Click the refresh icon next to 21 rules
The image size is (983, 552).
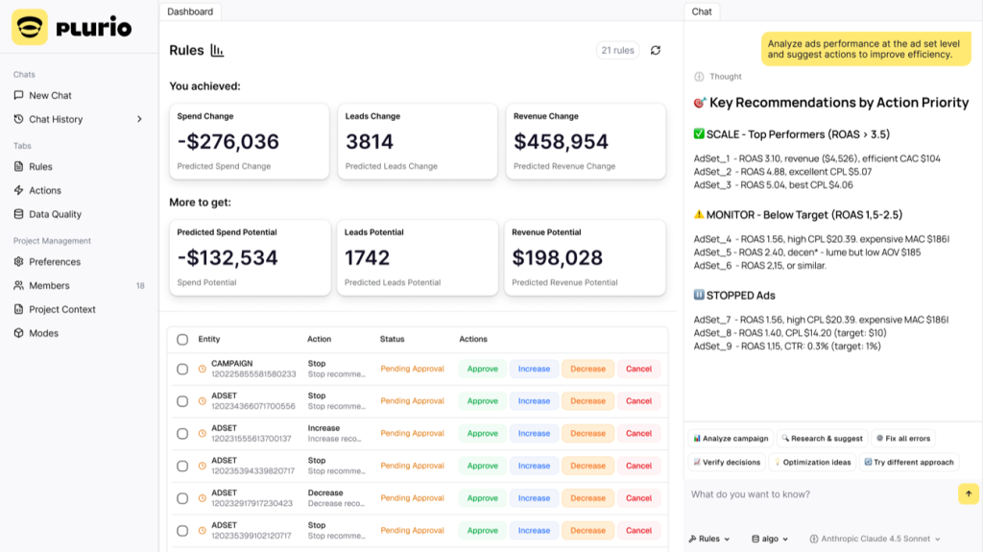click(x=655, y=50)
